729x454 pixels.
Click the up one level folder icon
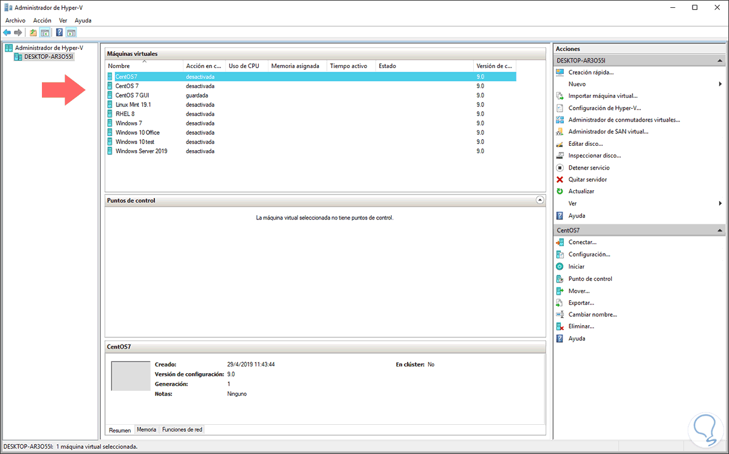click(33, 32)
